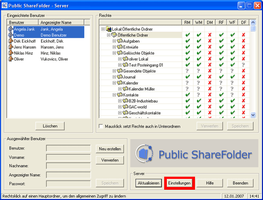Collapse the Aufgaben tree node

pos(114,41)
